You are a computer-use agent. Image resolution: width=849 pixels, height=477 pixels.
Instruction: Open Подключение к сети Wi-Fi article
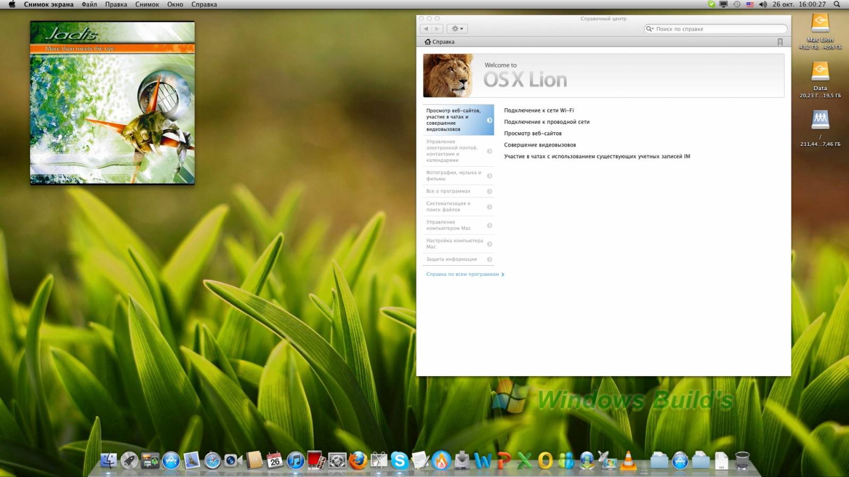click(x=539, y=110)
